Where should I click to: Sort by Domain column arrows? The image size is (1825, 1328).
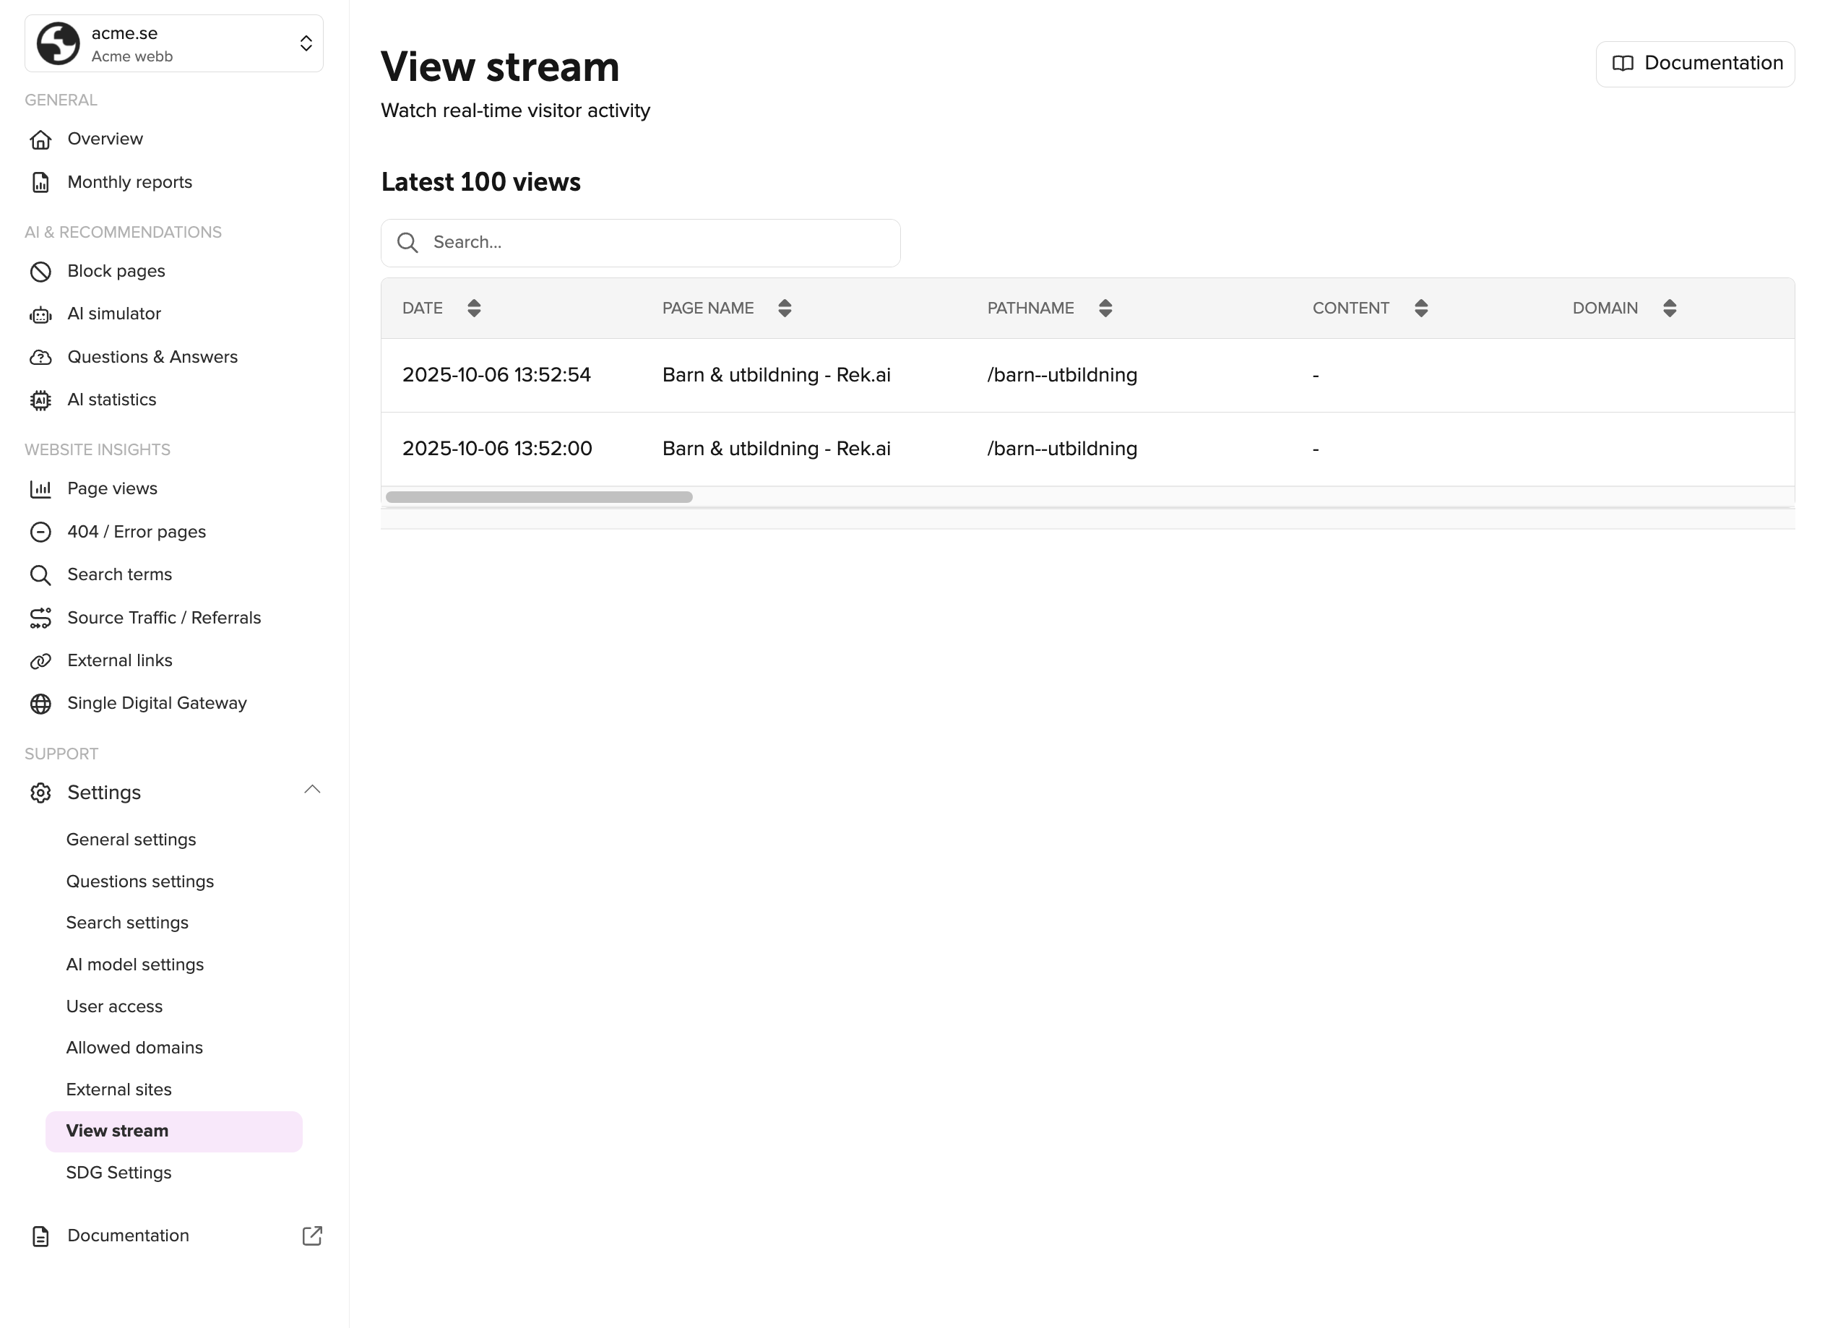pos(1670,309)
